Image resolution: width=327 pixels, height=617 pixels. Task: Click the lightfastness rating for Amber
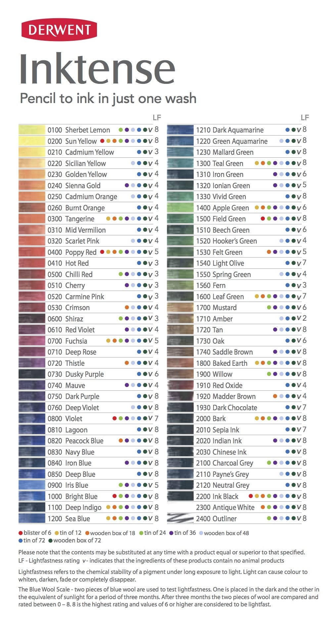(x=304, y=318)
